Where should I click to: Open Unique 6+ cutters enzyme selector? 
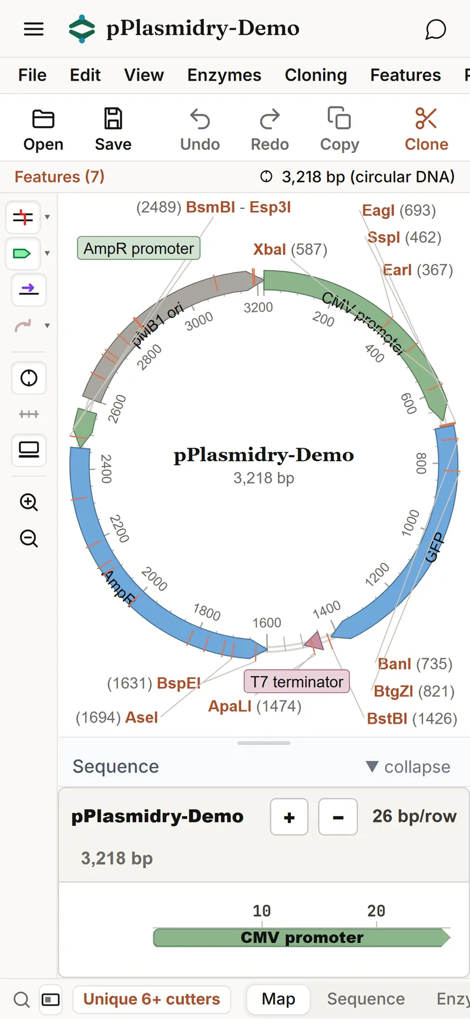152,999
